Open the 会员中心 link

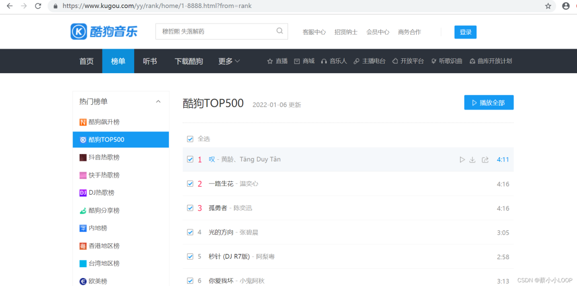click(x=378, y=32)
